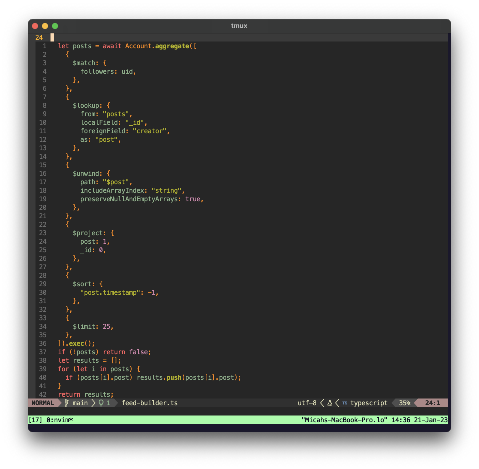This screenshot has height=469, width=479.
Task: Click the Linux penguin file-format icon
Action: coord(330,403)
